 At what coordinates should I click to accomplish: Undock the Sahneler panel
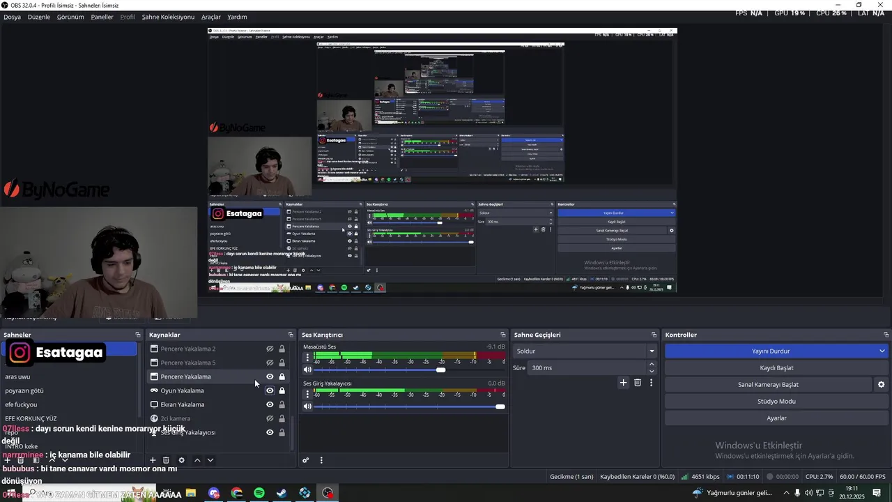pyautogui.click(x=138, y=335)
